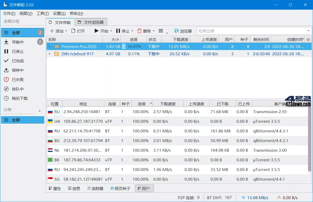The width and height of the screenshot is (313, 202).
Task: Click the plus button beside 分类
Action: (40, 111)
